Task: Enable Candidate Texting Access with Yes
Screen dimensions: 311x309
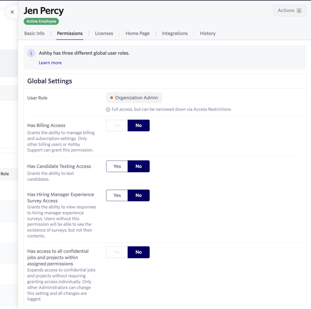Action: click(x=117, y=166)
